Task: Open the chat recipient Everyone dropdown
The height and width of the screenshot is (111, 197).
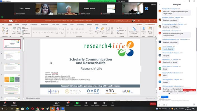Action: click(x=165, y=97)
